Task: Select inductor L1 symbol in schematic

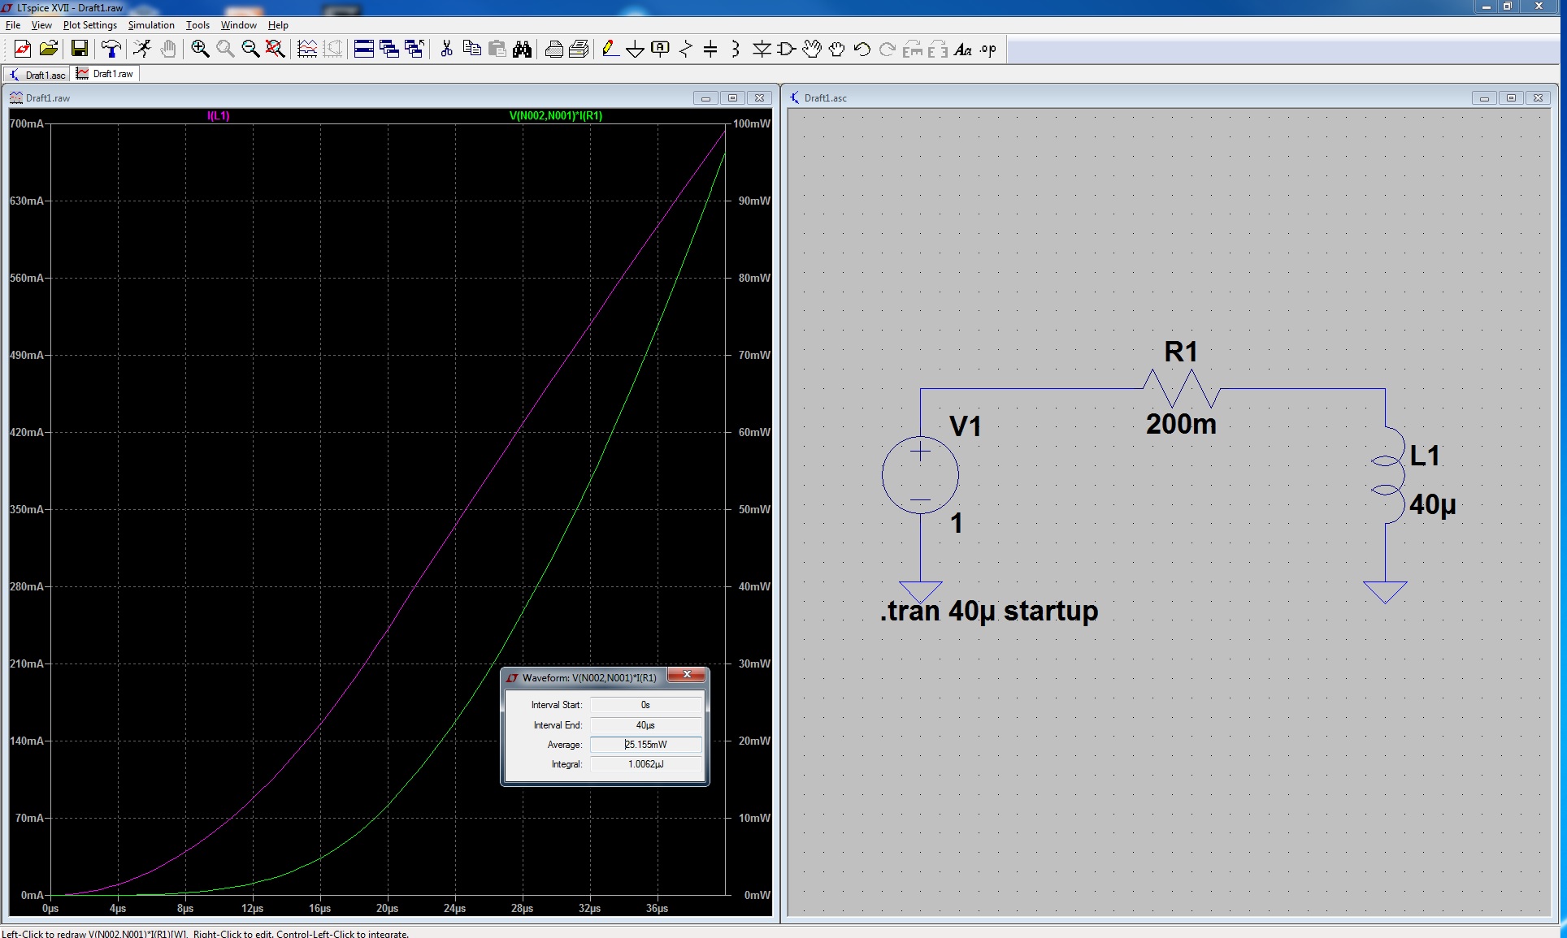Action: click(x=1387, y=476)
